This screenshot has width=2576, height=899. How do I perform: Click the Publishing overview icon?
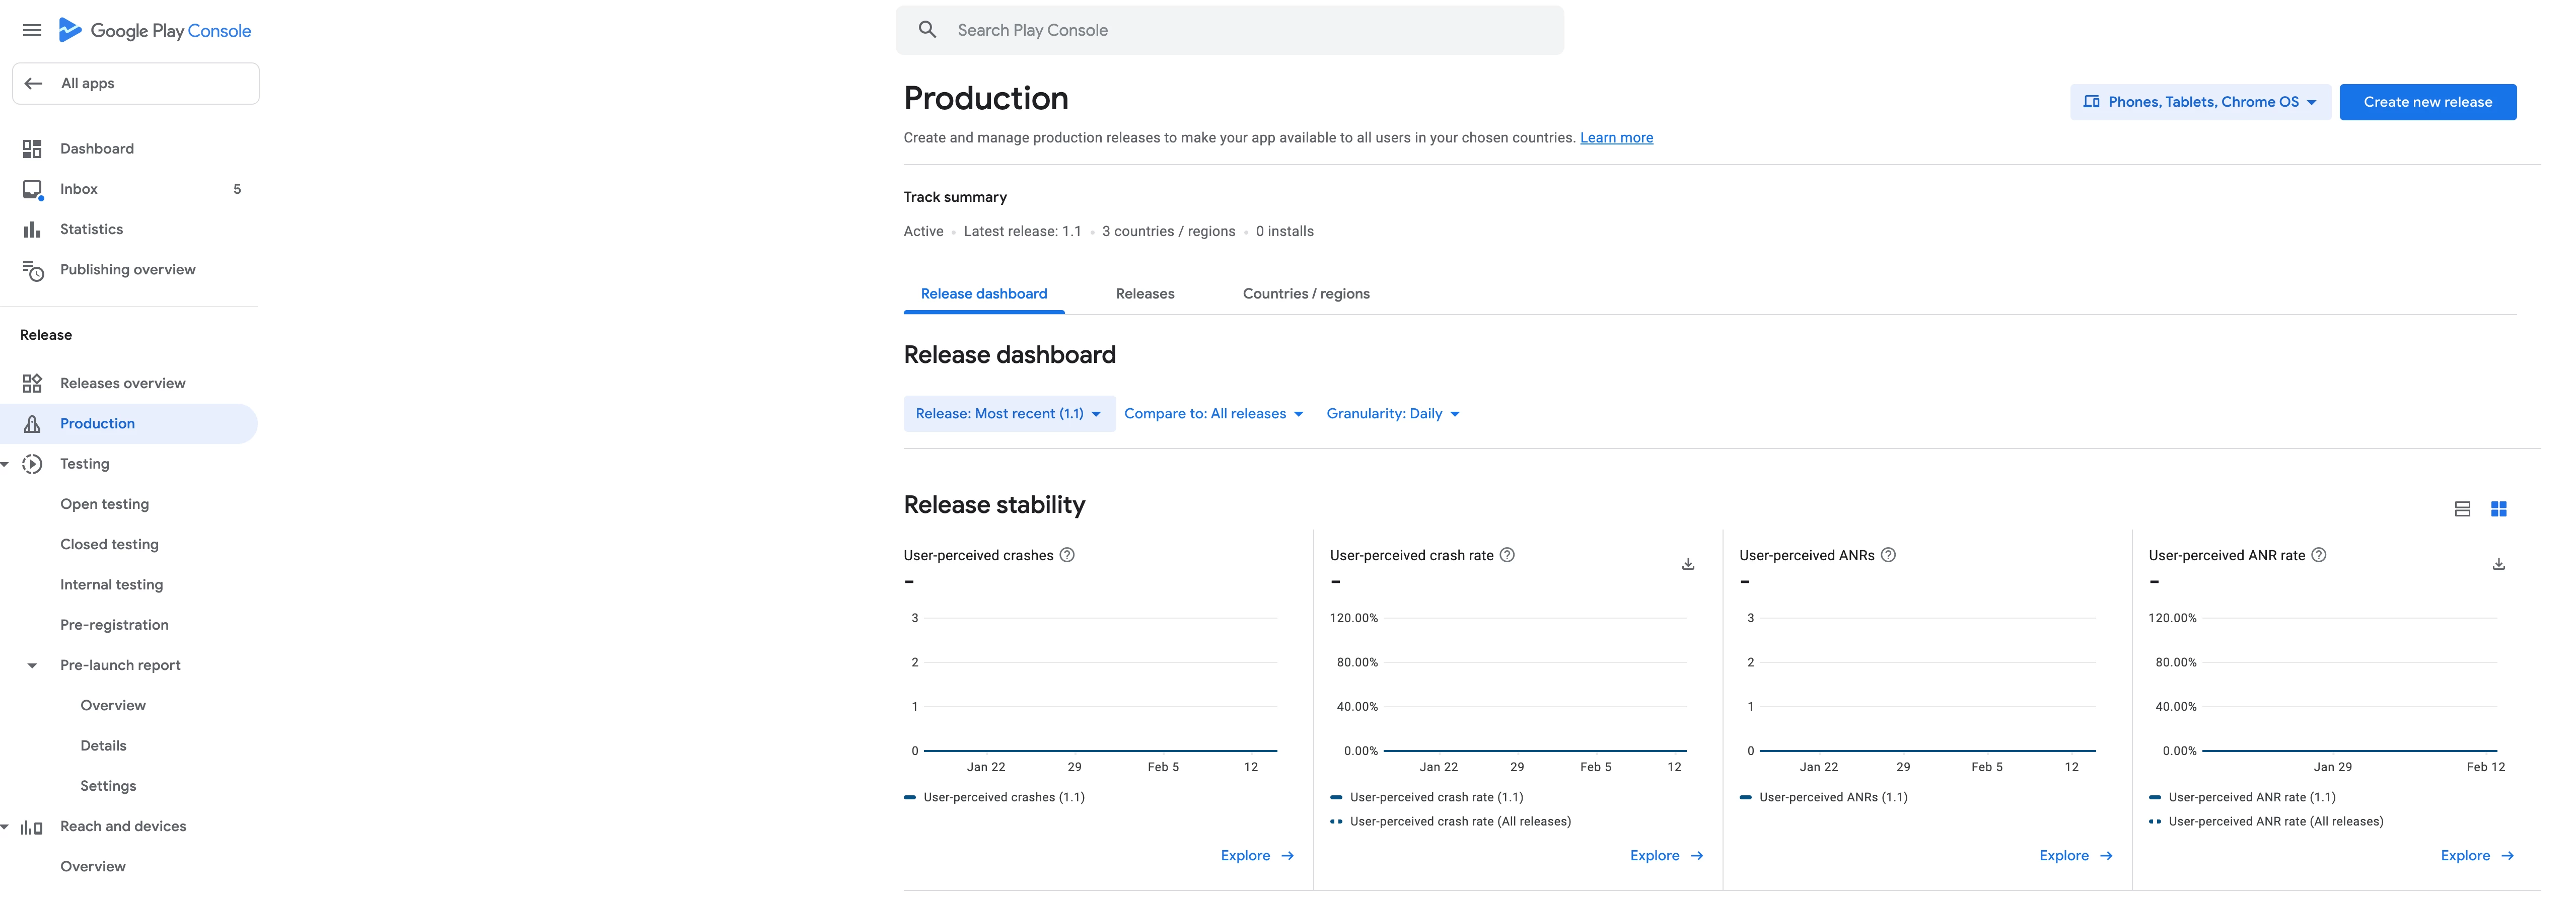point(32,270)
